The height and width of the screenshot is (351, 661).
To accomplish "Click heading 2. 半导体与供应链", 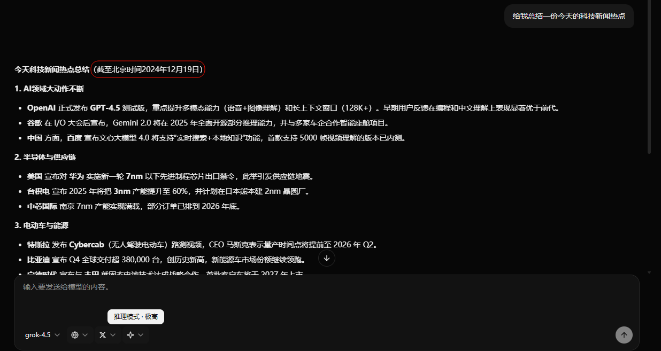I will [x=45, y=157].
